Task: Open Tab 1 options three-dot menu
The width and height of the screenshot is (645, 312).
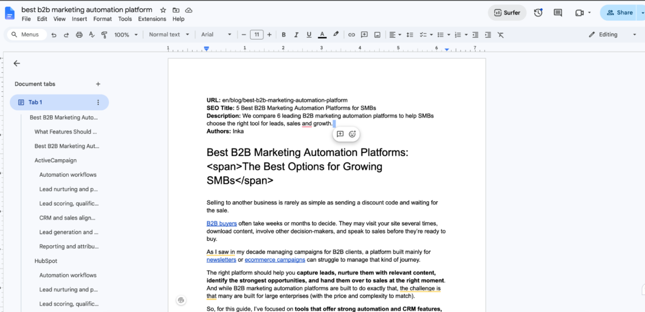Action: pos(98,103)
